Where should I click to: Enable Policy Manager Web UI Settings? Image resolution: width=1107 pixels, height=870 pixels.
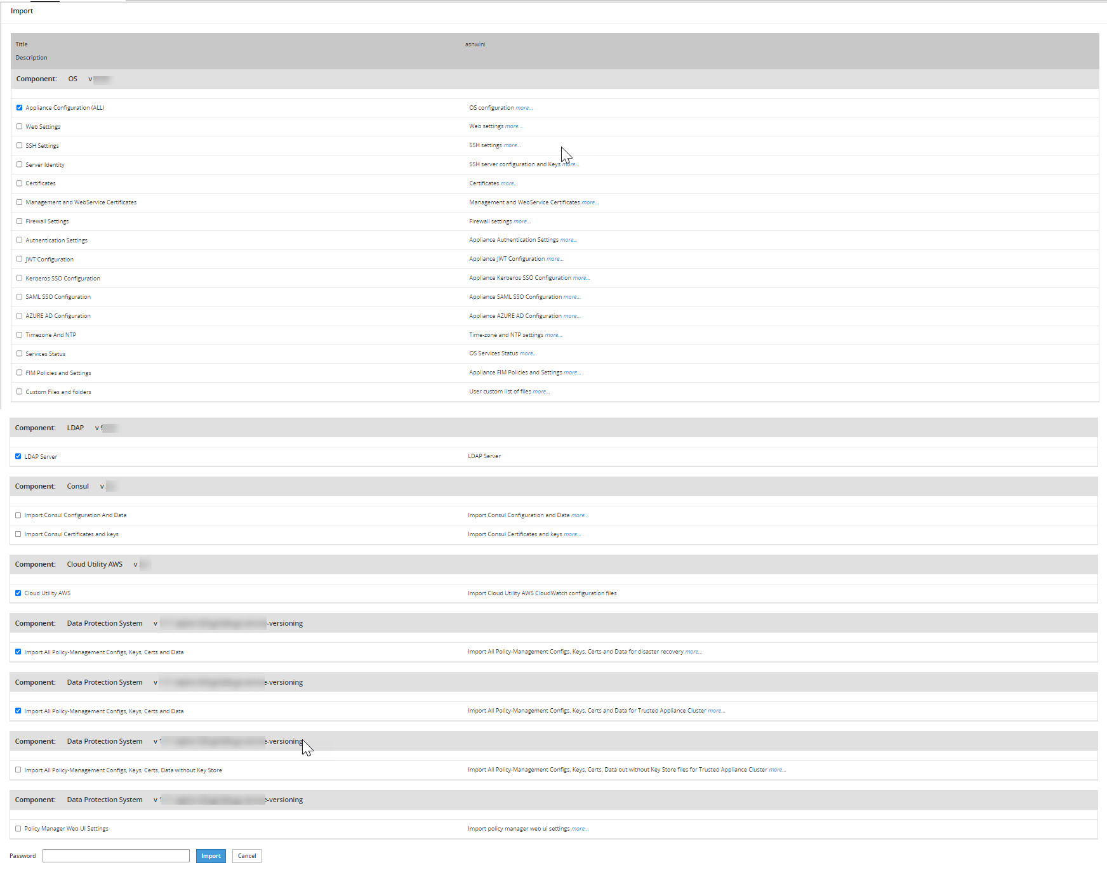tap(18, 829)
